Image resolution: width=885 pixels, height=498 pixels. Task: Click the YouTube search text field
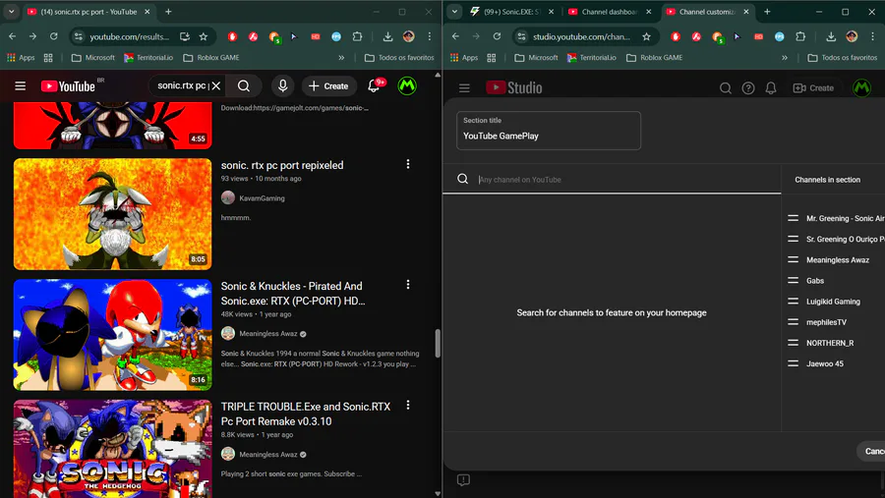click(181, 85)
